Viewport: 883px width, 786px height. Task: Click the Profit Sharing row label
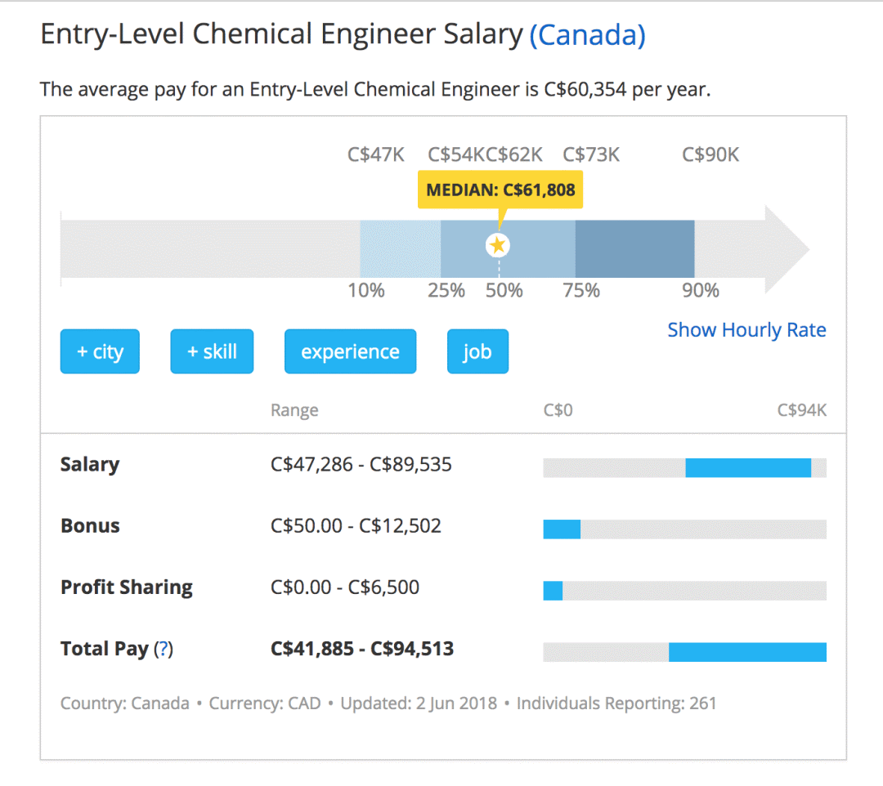pyautogui.click(x=127, y=587)
